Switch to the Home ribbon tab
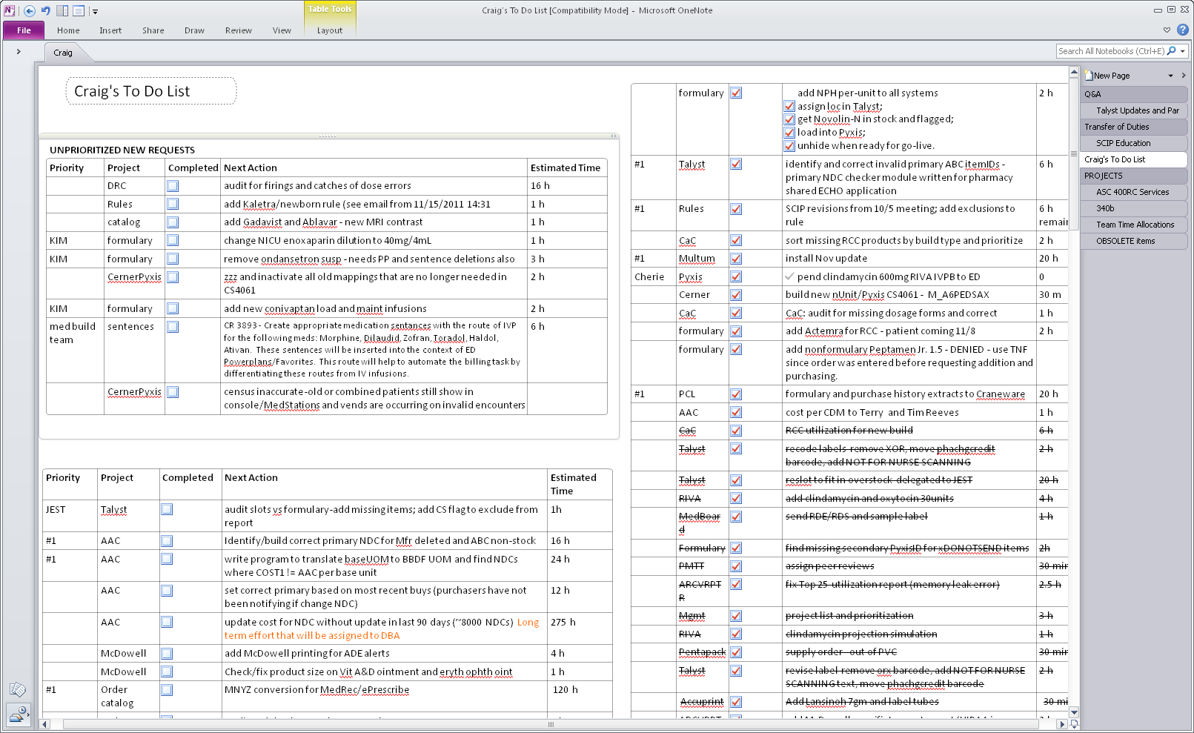 click(x=68, y=30)
